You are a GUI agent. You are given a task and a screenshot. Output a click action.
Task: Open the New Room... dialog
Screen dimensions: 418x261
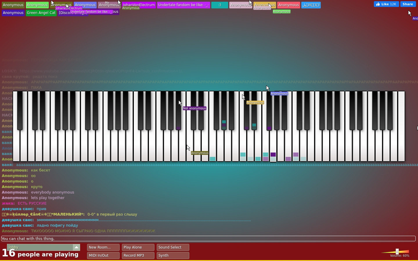103,247
